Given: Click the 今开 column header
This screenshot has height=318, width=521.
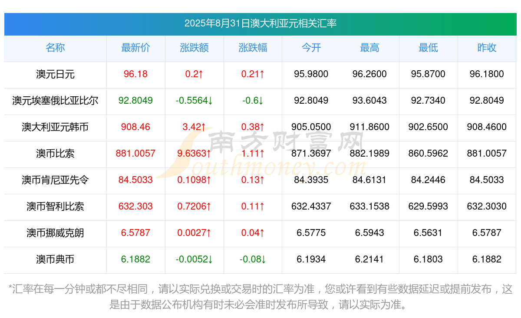Looking at the screenshot, I should tap(311, 48).
